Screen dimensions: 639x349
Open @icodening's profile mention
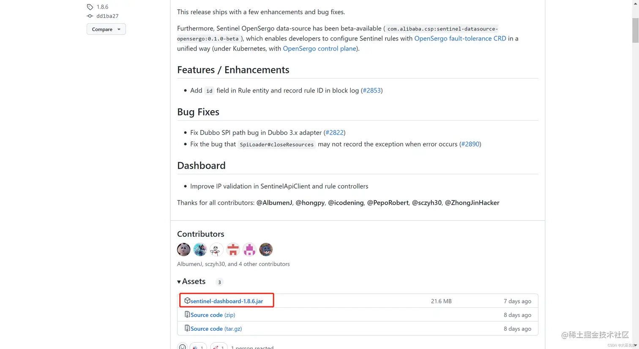346,203
